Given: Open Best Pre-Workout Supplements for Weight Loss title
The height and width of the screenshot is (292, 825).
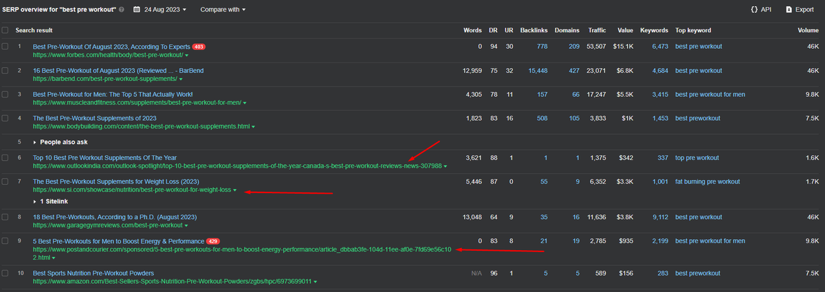Looking at the screenshot, I should (115, 181).
